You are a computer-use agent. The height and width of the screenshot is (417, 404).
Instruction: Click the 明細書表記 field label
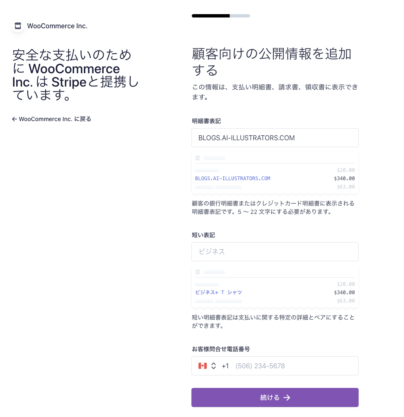click(206, 121)
